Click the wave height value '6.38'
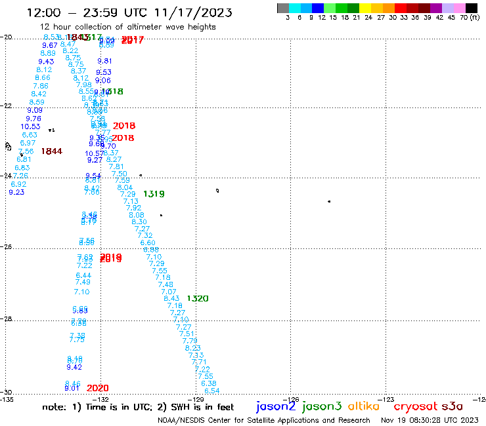 (209, 383)
